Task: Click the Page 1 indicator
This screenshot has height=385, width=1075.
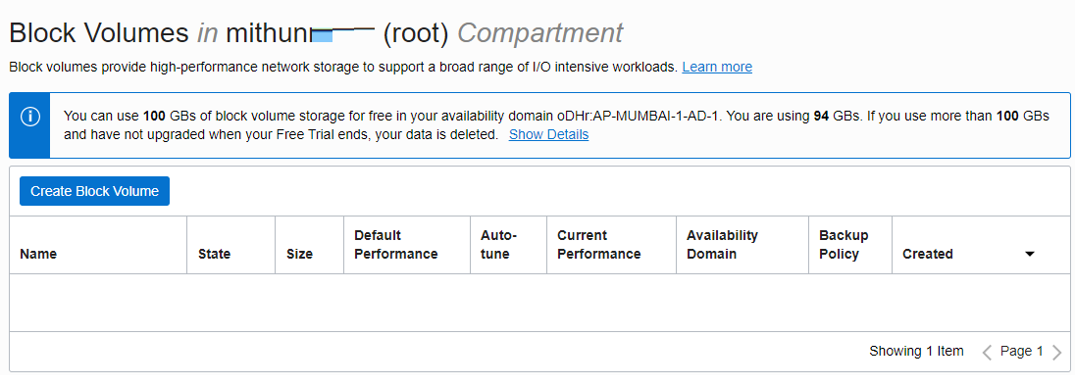Action: point(1021,352)
